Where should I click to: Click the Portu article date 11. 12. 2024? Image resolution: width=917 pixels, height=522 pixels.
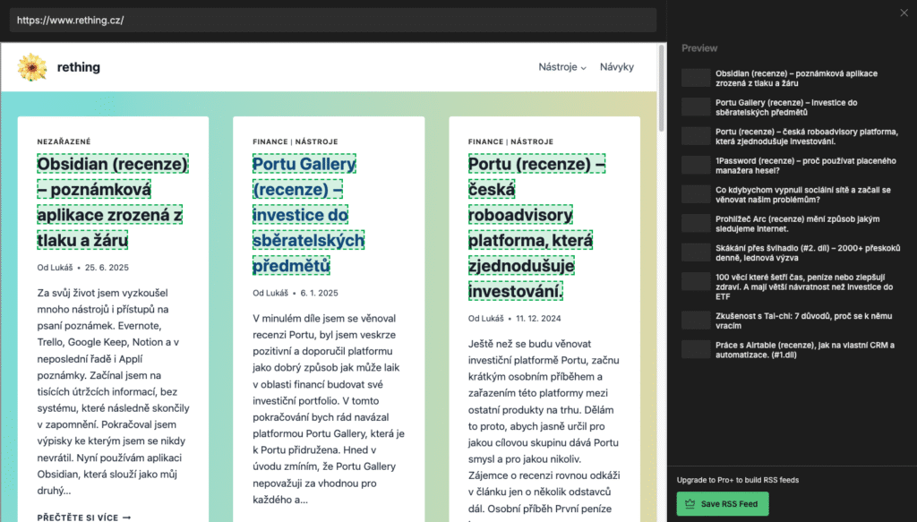pyautogui.click(x=538, y=319)
